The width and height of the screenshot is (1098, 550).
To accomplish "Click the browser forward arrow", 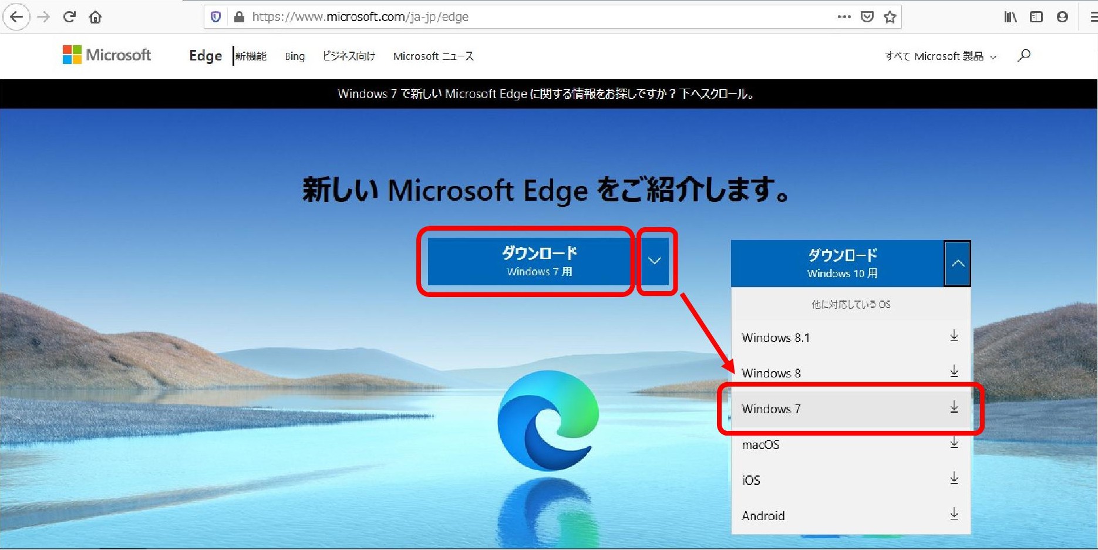I will pos(43,16).
